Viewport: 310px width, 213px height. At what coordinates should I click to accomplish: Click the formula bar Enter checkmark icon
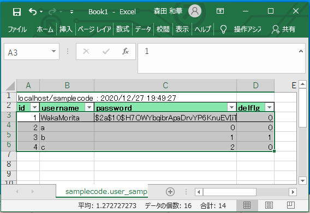106,52
